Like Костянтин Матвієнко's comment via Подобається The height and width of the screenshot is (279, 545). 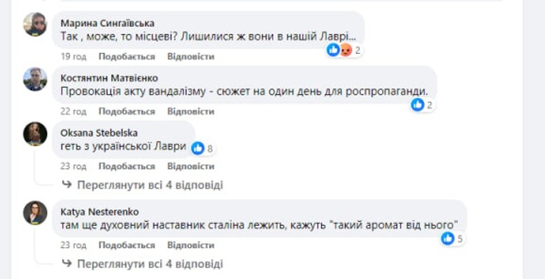pos(127,112)
